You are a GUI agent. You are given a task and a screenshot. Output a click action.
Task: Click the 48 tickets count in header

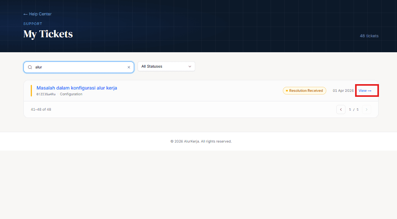(369, 36)
